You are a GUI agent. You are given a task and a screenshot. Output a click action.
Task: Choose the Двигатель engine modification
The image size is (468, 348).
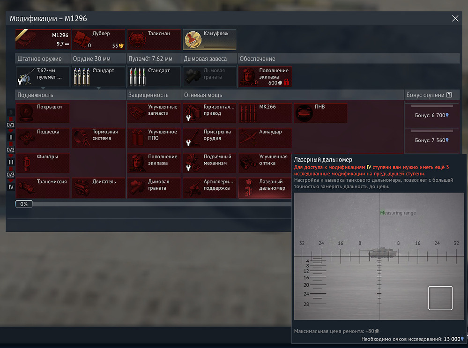tap(98, 187)
